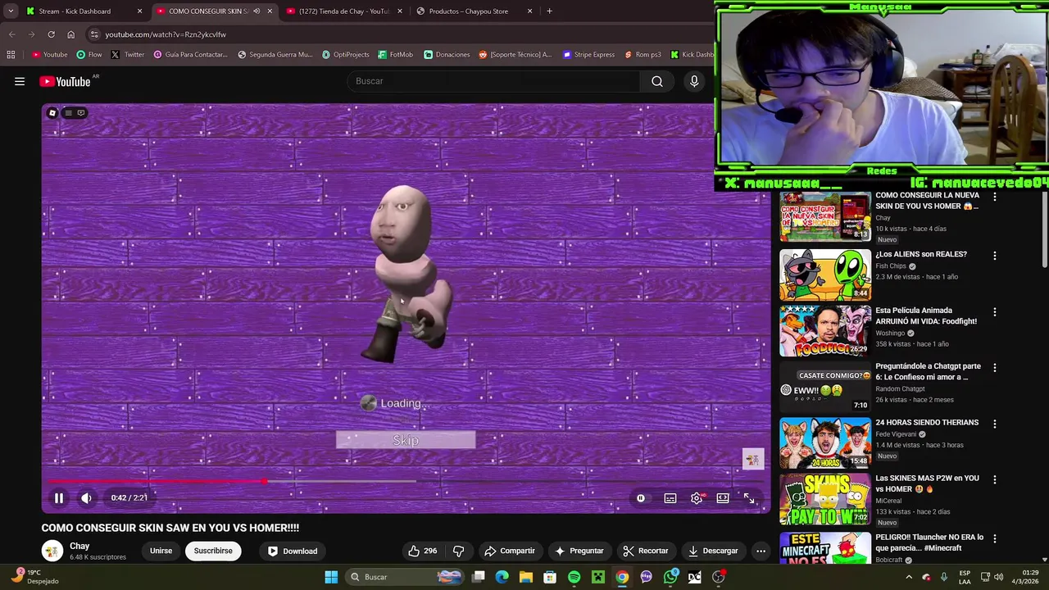Go to browser home page

(70, 34)
